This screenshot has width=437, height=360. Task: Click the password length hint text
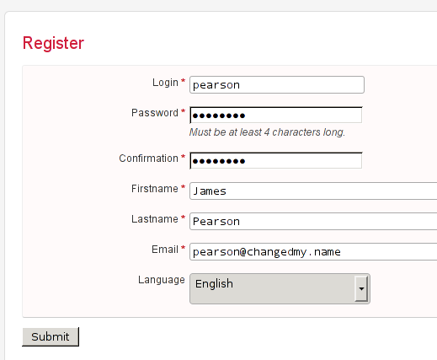coord(267,132)
